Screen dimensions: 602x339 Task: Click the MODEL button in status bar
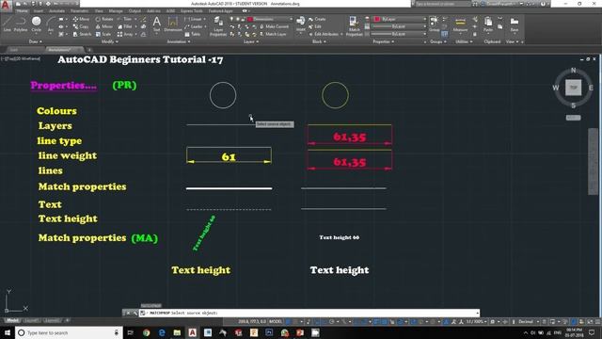(276, 321)
